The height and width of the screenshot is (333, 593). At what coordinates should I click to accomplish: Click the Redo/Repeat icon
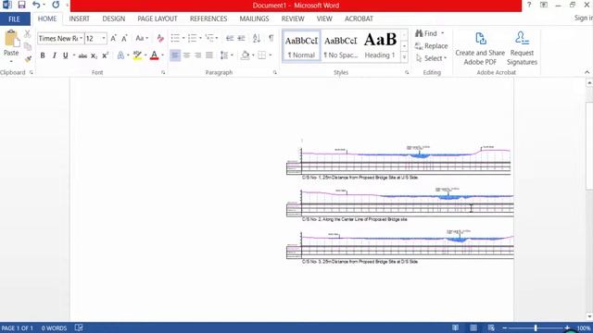tap(56, 5)
